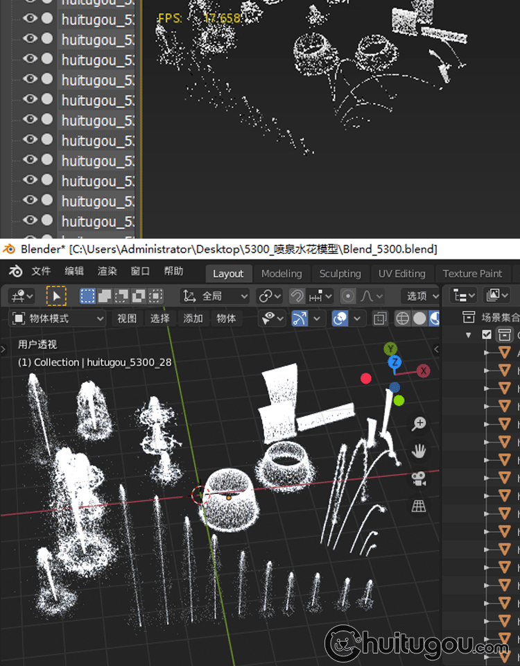Uncheck the Collection exclude checkbox in outliner
Screen dimensions: 520x666
[487, 334]
